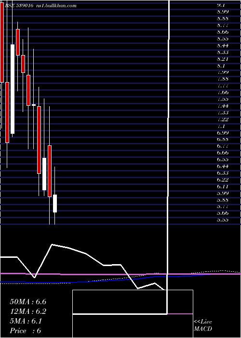The height and width of the screenshot is (338, 241).
Task: Click the 5.66 price axis label
Action: click(x=223, y=213)
